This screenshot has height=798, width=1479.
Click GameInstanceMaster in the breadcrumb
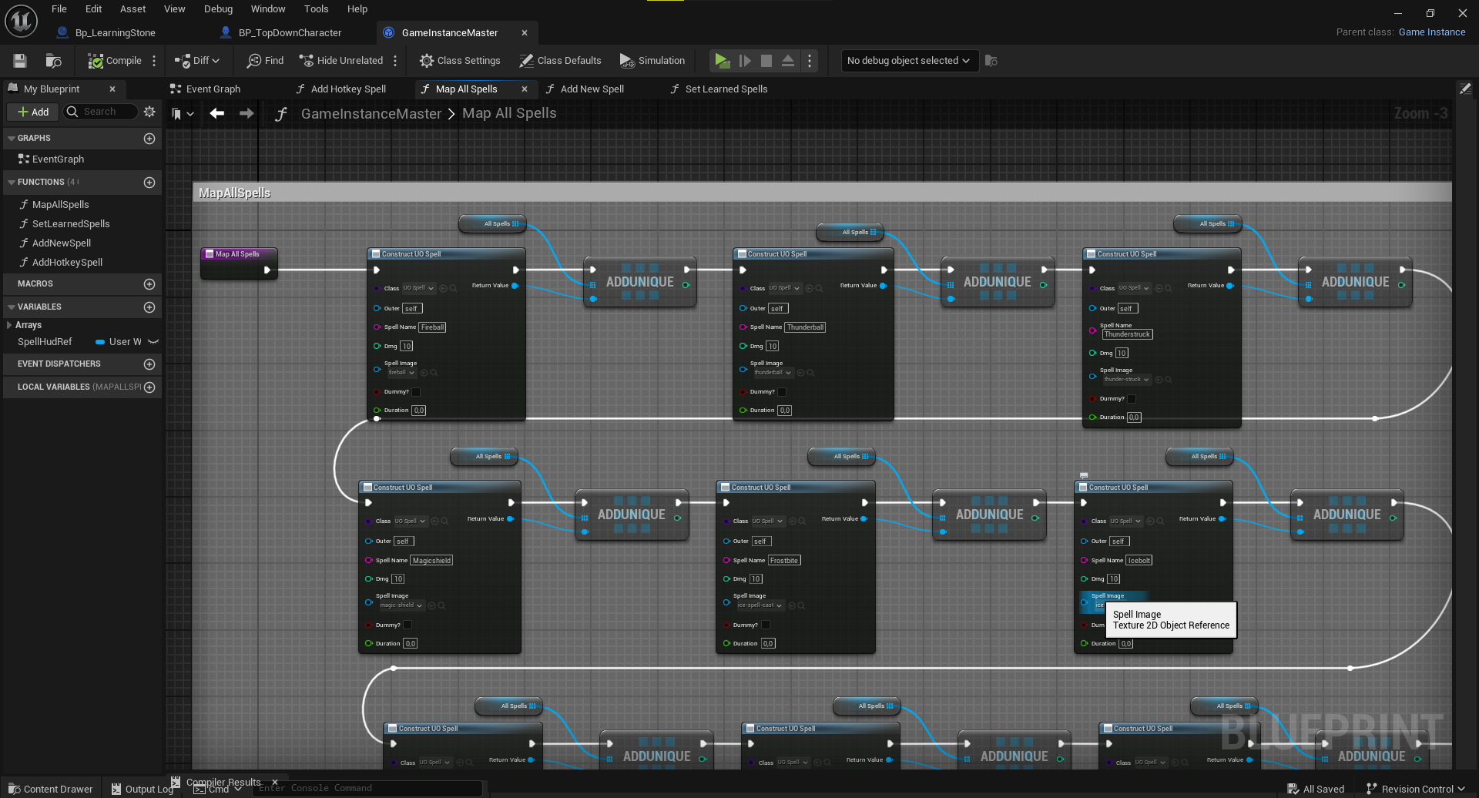(x=371, y=114)
